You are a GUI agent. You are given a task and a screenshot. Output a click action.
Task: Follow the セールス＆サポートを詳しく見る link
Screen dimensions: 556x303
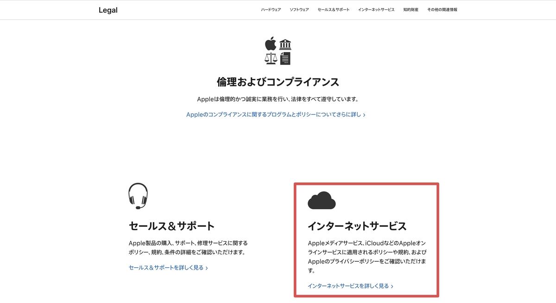coord(168,268)
